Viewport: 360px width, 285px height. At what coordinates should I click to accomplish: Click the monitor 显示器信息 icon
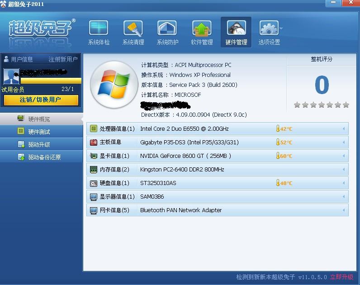[x=94, y=197]
